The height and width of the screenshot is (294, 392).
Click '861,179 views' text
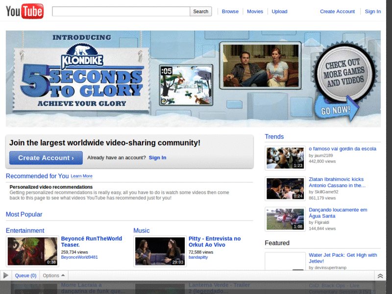pyautogui.click(x=322, y=198)
